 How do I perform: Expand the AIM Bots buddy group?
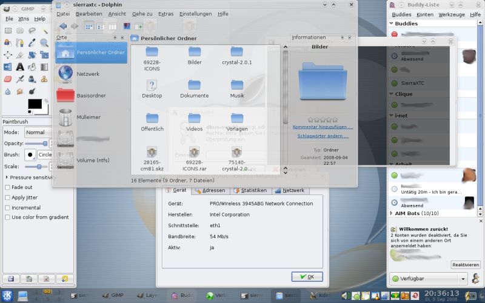coord(392,214)
